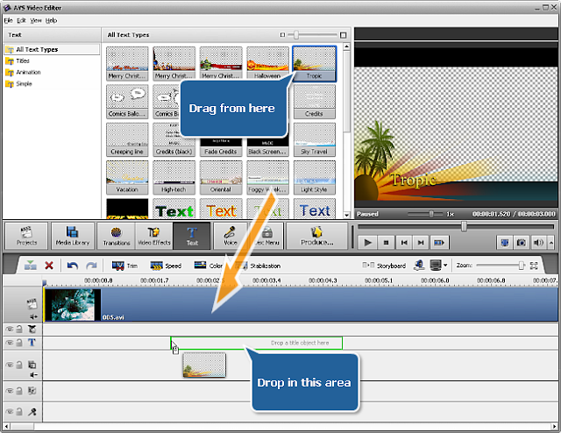Toggle visibility of audio mix track
The height and width of the screenshot is (433, 561).
(x=10, y=390)
